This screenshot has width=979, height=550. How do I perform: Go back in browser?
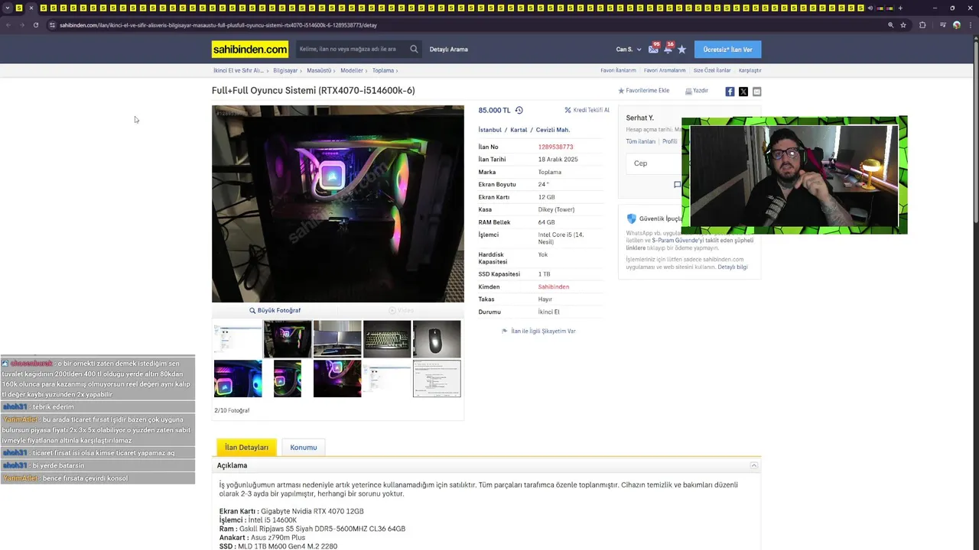point(8,25)
